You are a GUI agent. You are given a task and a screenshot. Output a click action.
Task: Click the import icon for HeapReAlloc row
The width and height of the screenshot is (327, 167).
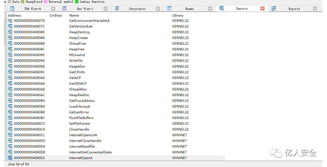pyautogui.click(x=10, y=95)
